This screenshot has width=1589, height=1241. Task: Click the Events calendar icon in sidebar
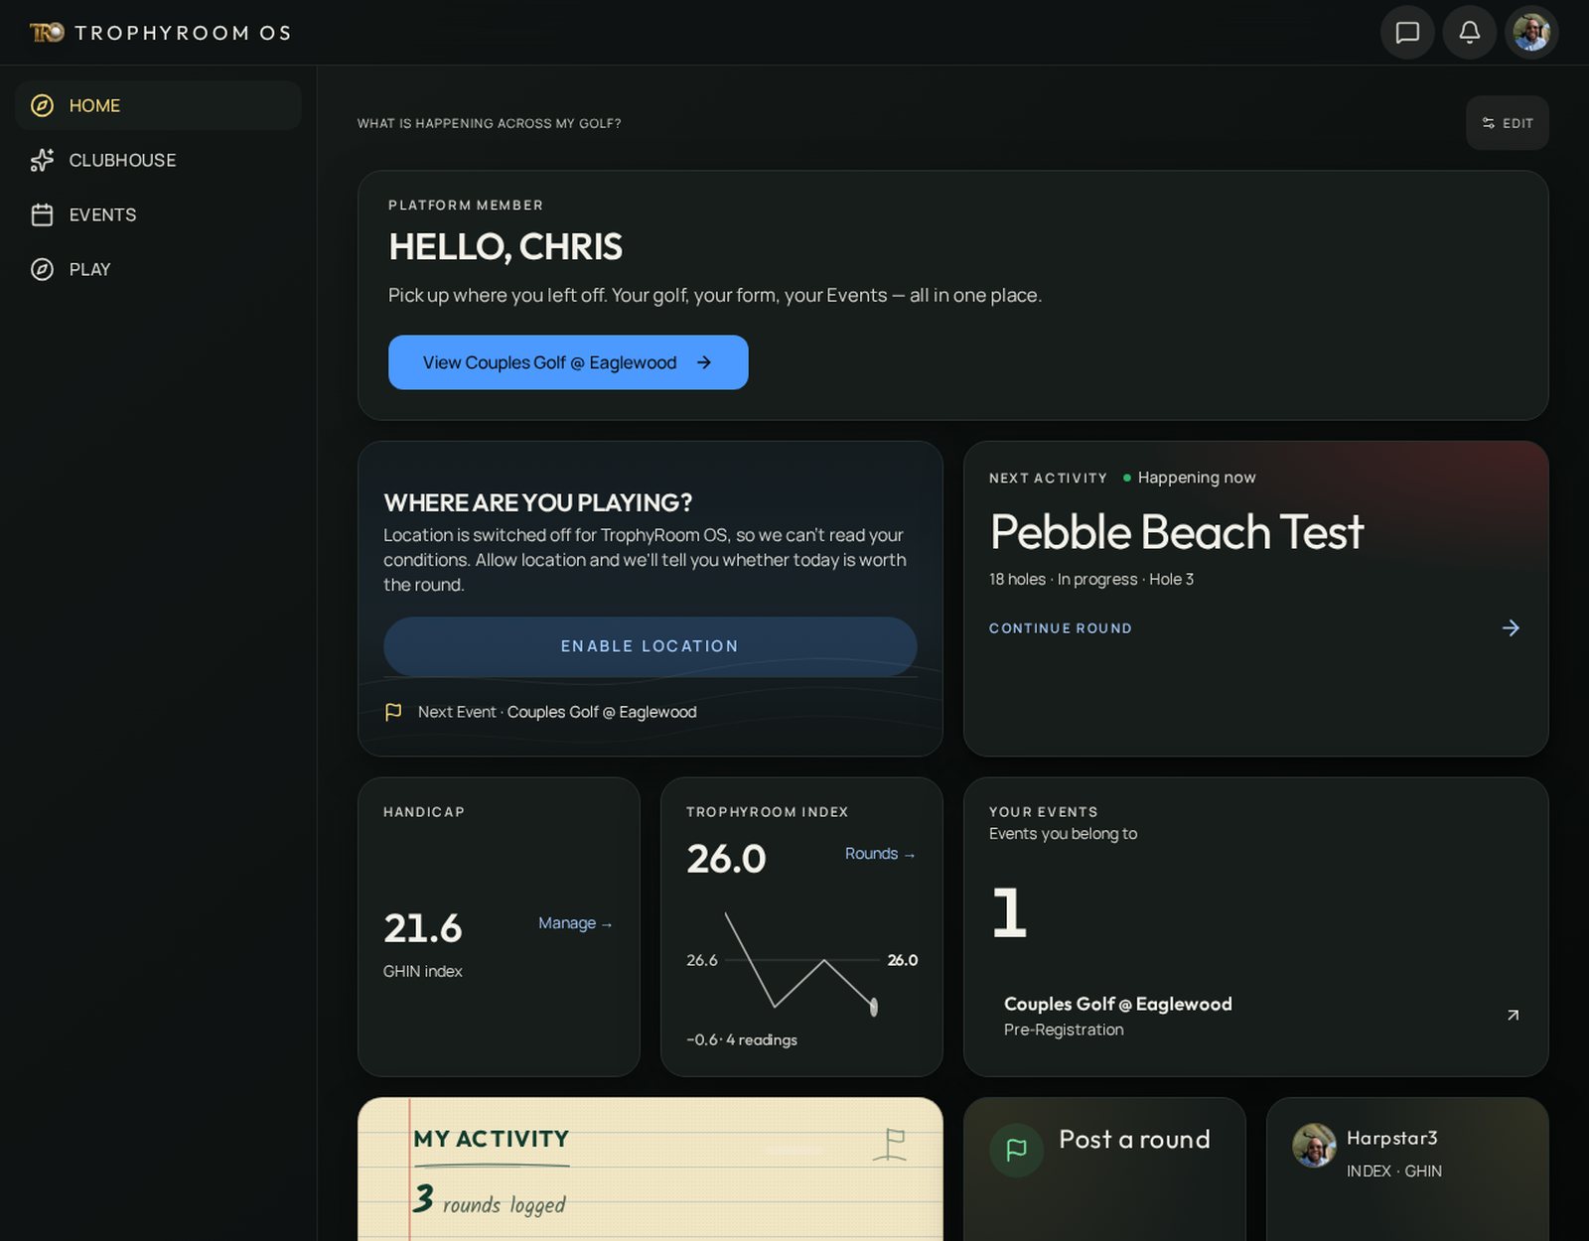42,214
